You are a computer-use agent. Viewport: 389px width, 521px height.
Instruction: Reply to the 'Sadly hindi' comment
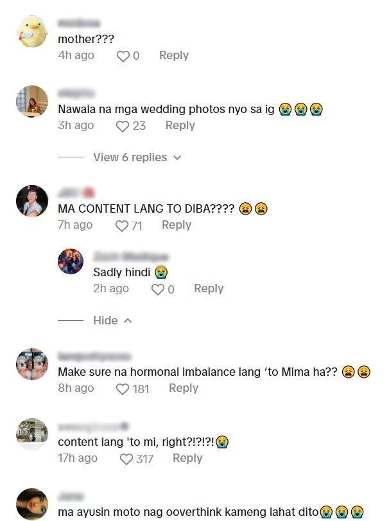click(209, 288)
